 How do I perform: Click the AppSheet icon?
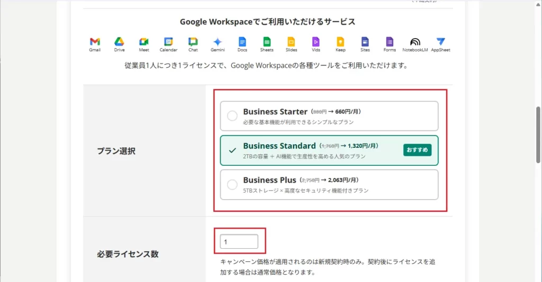(x=440, y=42)
